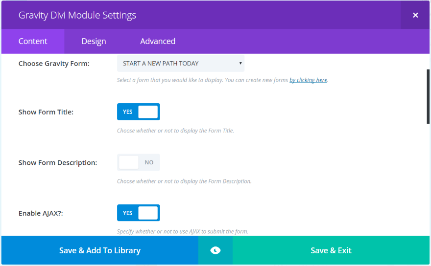Click the eye preview icon

pos(215,250)
